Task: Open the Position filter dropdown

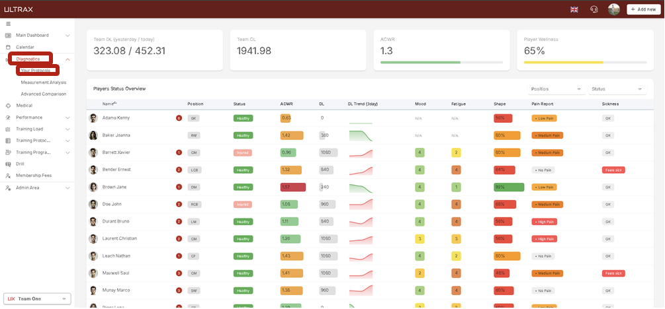Action: (x=556, y=88)
